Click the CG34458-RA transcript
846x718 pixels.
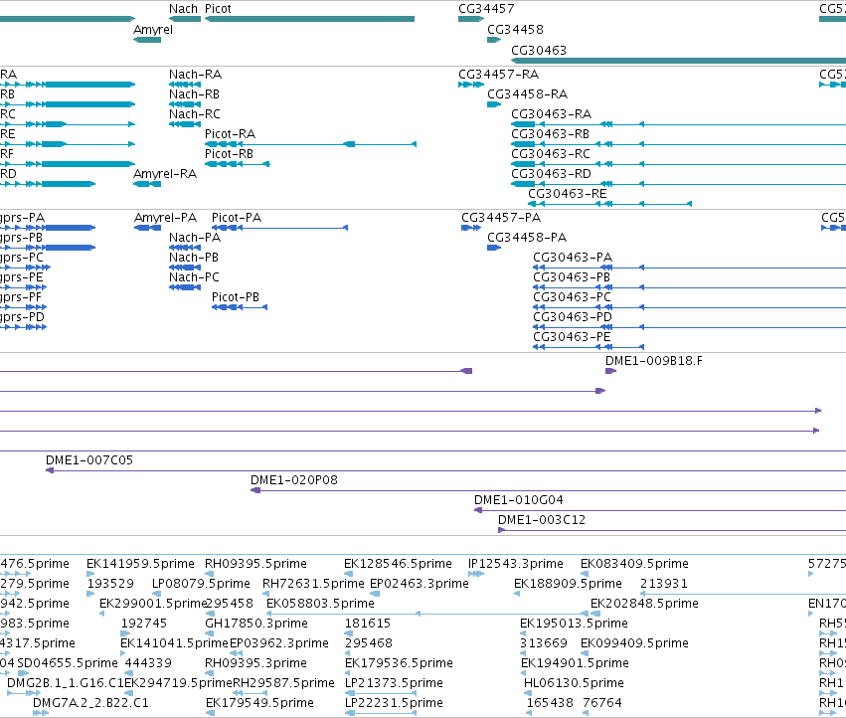tap(494, 104)
